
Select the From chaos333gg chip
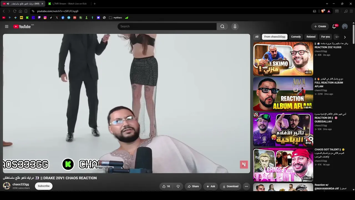point(275,37)
